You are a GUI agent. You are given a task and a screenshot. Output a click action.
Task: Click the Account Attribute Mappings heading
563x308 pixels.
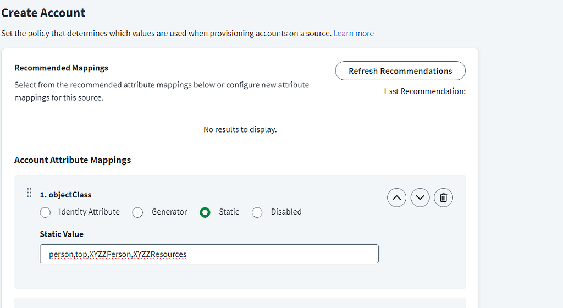pos(73,159)
